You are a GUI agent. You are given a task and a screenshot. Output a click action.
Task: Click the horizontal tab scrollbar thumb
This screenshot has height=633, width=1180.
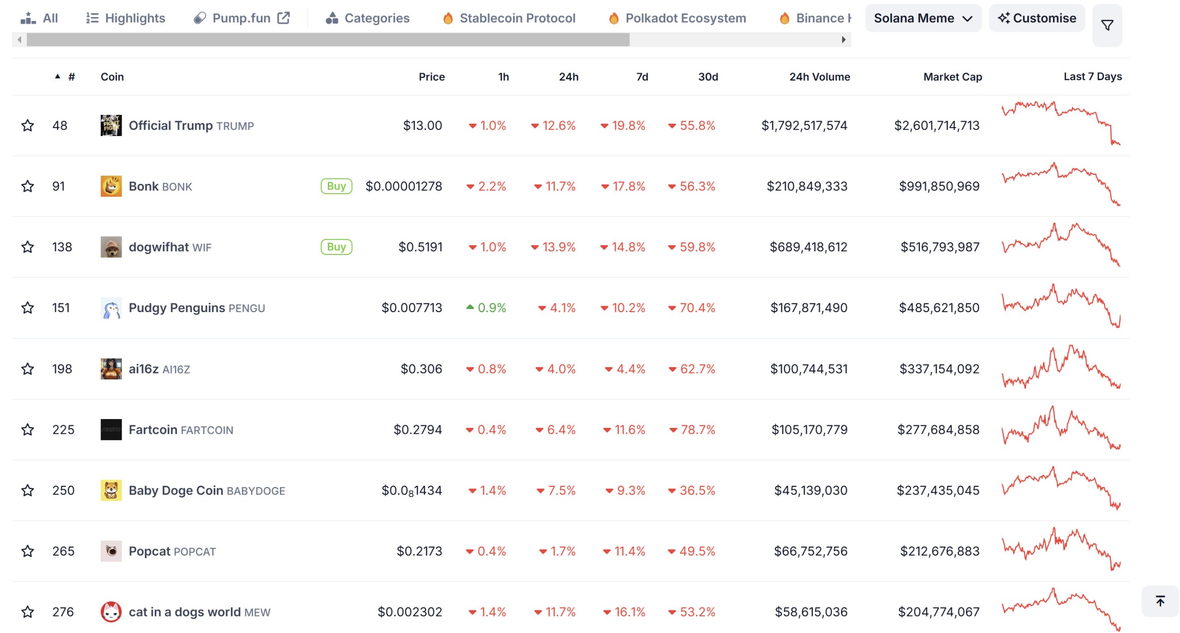pyautogui.click(x=327, y=40)
